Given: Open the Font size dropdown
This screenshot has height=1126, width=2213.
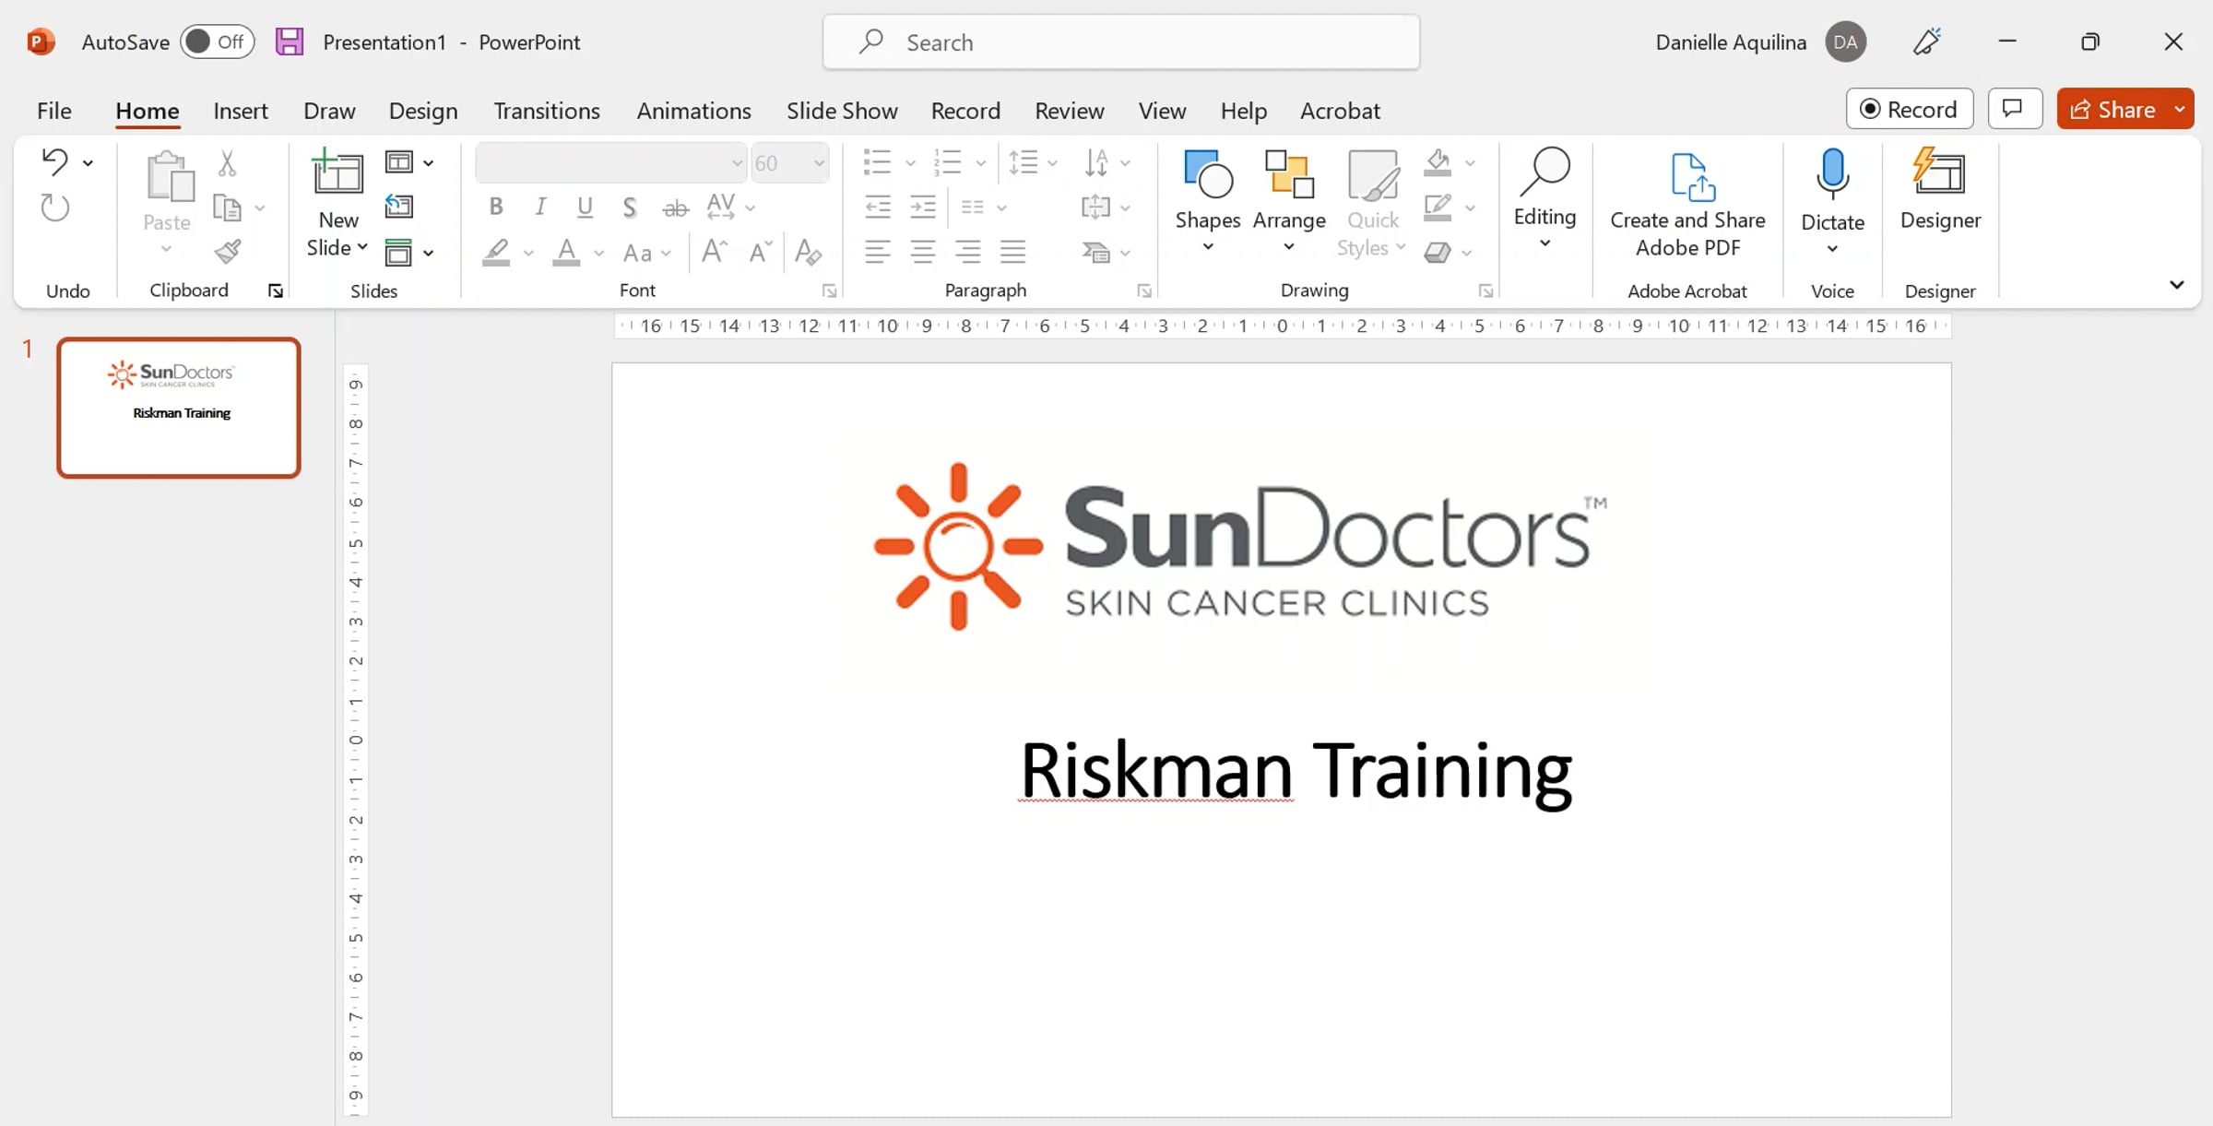Looking at the screenshot, I should [x=818, y=163].
